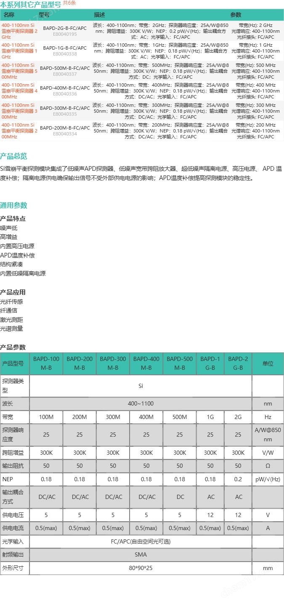284x602 pixels.
Task: Click the 本系列其它产品型号 heading
Action: pos(30,5)
